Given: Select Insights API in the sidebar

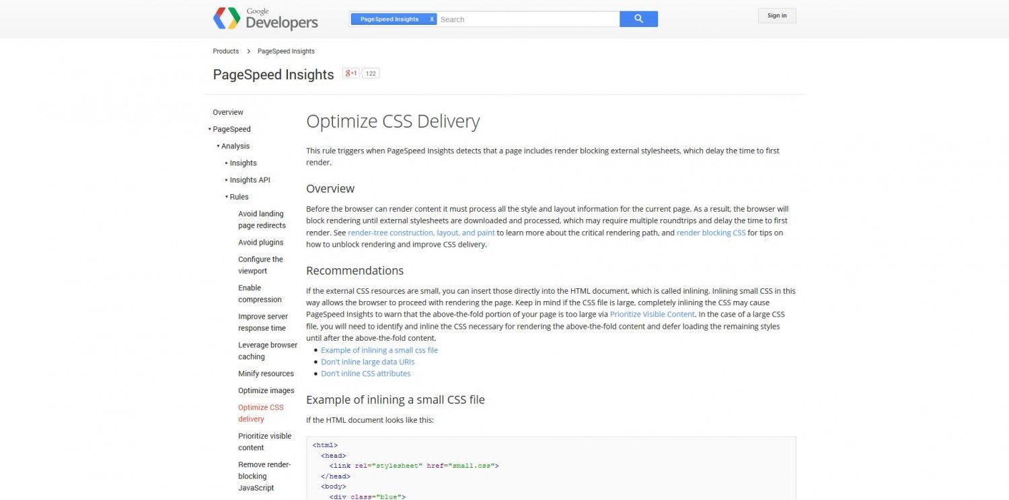Looking at the screenshot, I should pos(250,180).
